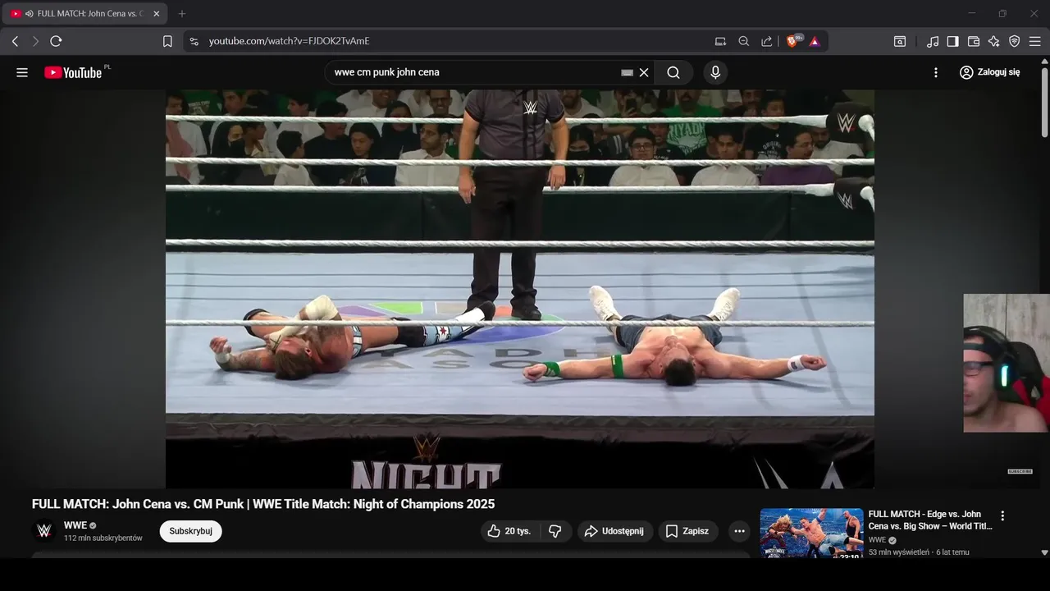Open the Edge vs. John Cena thumbnail
This screenshot has width=1050, height=591.
tap(811, 534)
